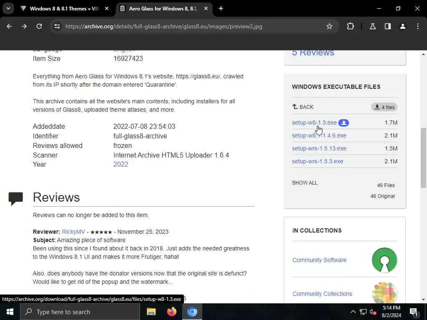Image resolution: width=427 pixels, height=320 pixels.
Task: Toggle the browser side panel
Action: point(387,26)
